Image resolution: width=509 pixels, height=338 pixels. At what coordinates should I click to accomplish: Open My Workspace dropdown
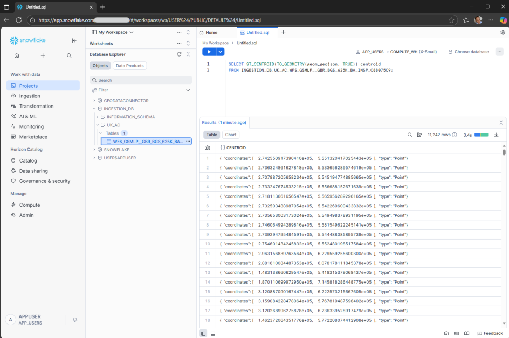(113, 32)
